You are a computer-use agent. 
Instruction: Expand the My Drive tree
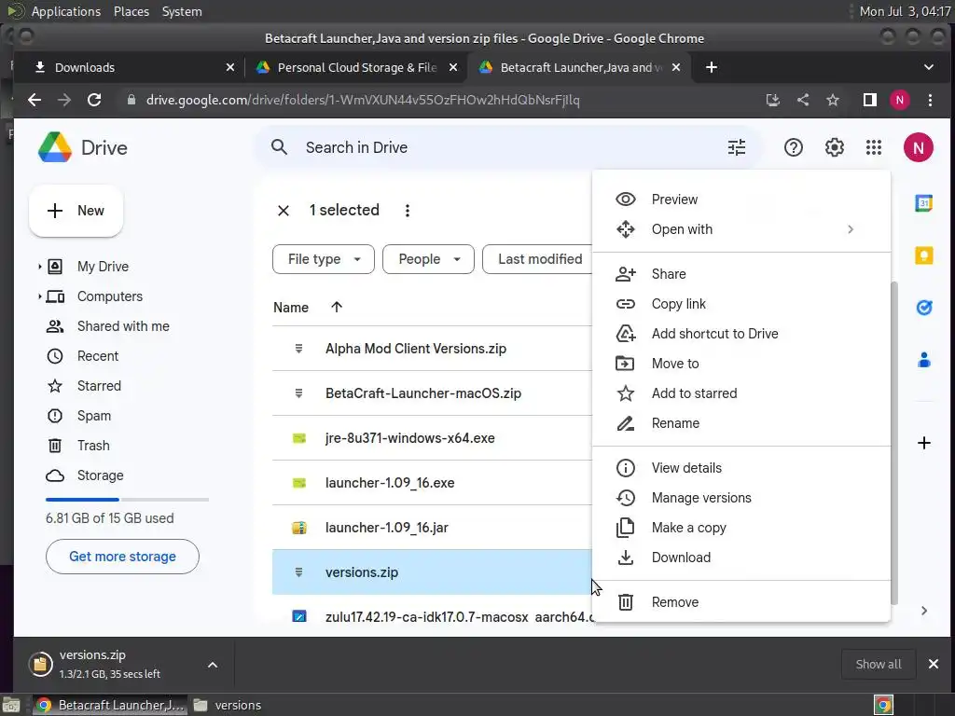tap(39, 267)
